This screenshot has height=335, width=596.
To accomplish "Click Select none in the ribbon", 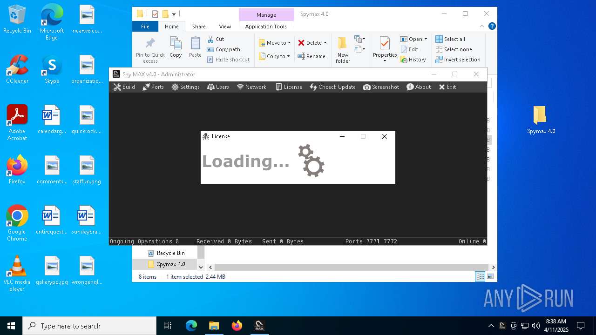I will [x=454, y=49].
